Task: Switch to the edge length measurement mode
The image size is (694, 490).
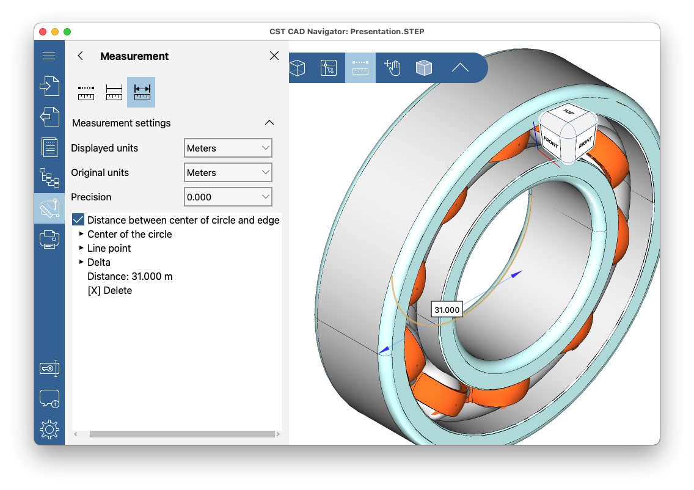Action: pos(114,92)
